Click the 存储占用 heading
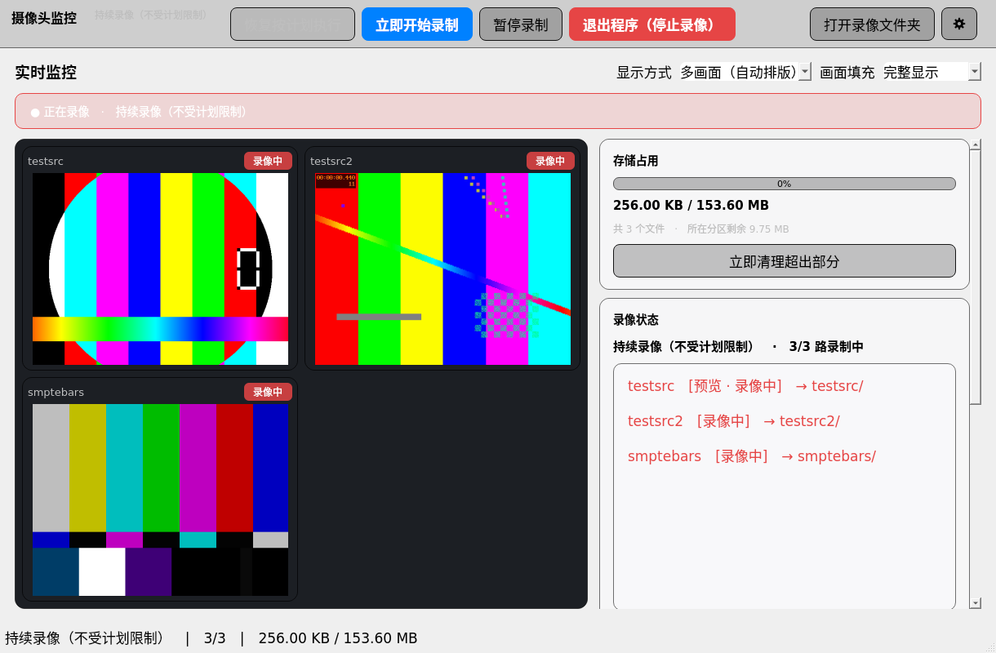 click(636, 161)
